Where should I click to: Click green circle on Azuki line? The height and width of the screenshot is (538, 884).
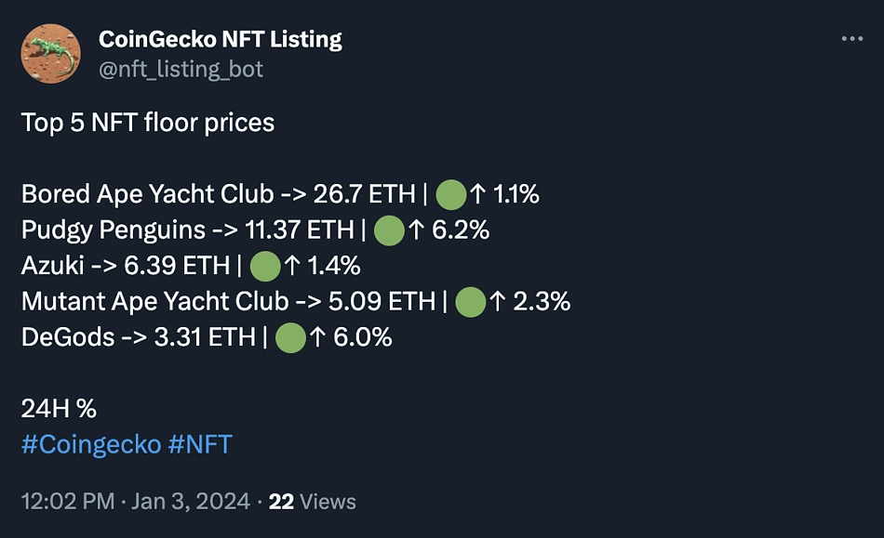(x=265, y=266)
